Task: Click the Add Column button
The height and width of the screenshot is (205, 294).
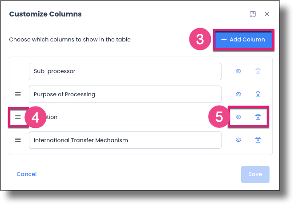Action: 243,40
